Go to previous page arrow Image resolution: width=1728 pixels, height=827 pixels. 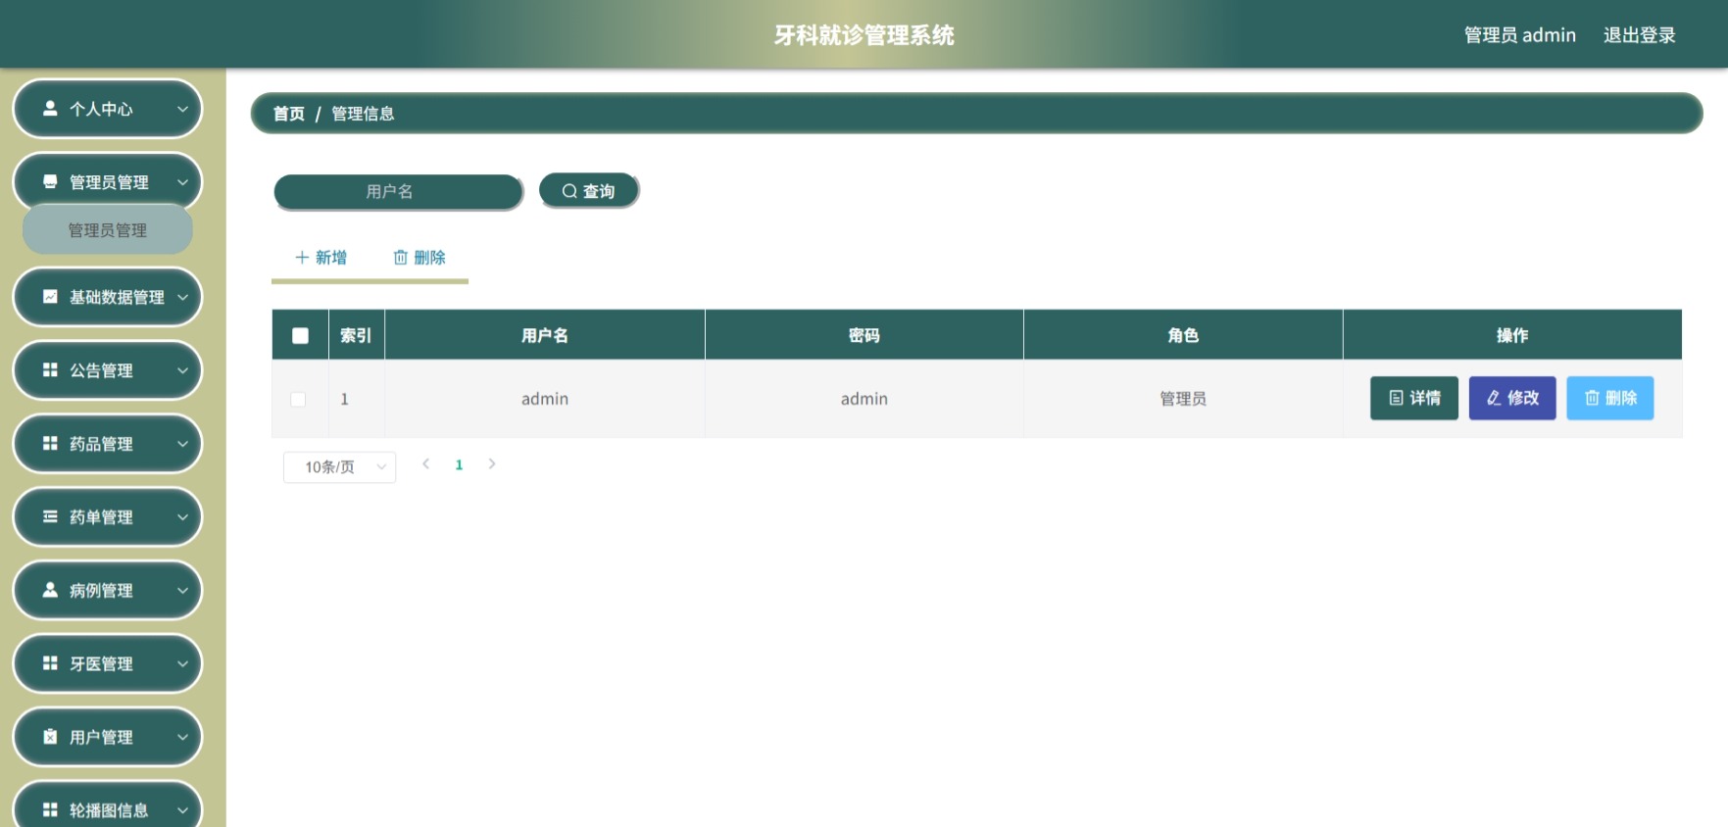[x=425, y=464]
